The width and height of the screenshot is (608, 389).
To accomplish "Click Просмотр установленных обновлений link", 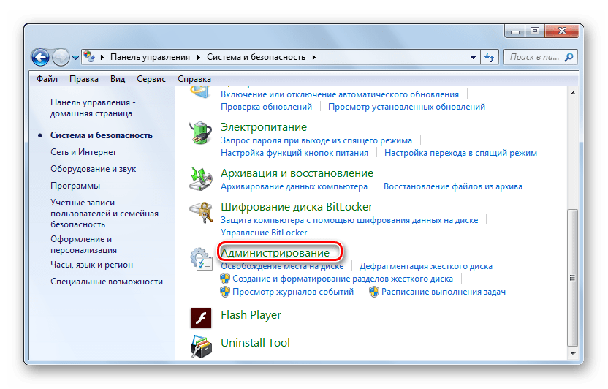I will tap(407, 107).
